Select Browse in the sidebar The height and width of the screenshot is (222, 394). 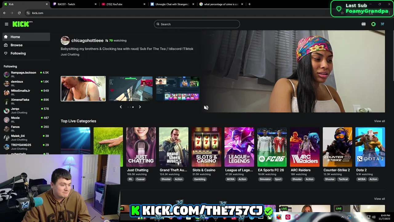tap(26, 45)
